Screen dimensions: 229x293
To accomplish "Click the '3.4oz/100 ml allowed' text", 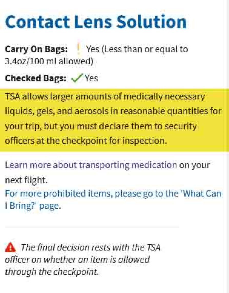I will click(49, 61).
